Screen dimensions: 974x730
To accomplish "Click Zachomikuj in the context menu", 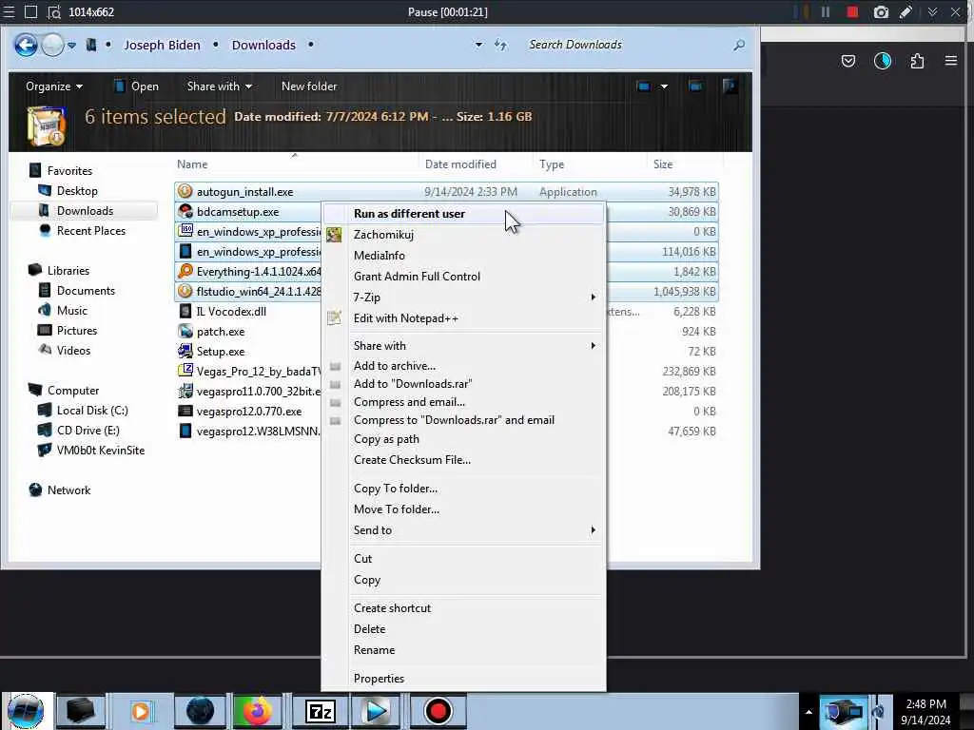I will coord(463,235).
